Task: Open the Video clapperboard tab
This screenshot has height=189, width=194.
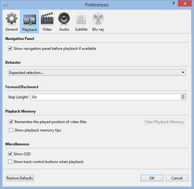Action: tap(47, 22)
